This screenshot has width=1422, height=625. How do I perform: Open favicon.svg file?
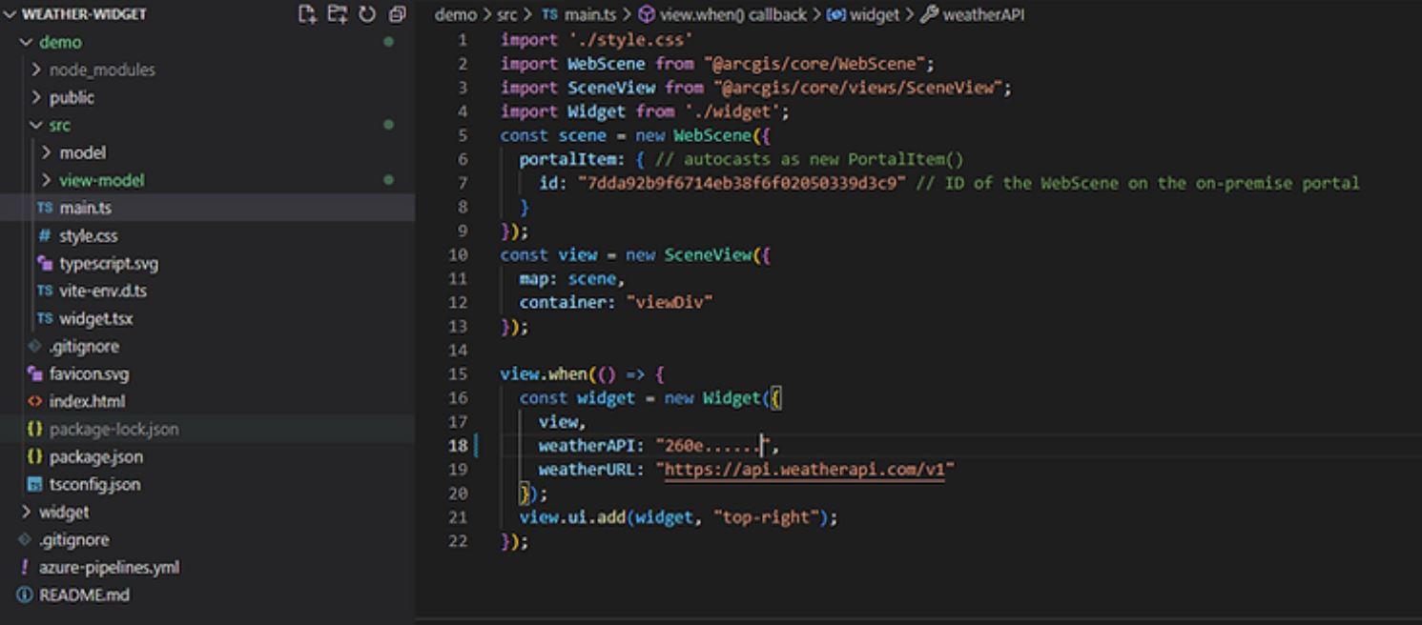pyautogui.click(x=89, y=373)
